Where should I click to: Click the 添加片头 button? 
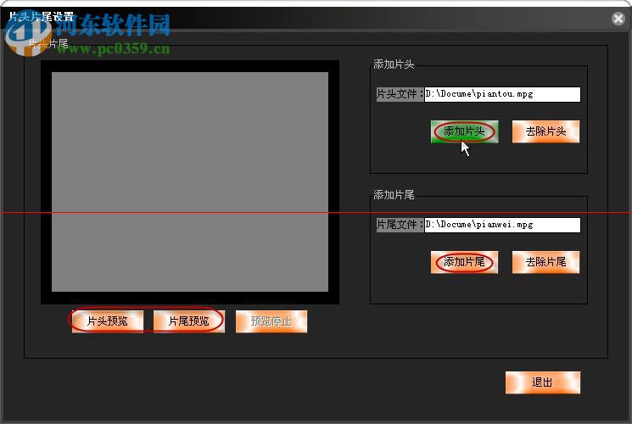pos(464,131)
